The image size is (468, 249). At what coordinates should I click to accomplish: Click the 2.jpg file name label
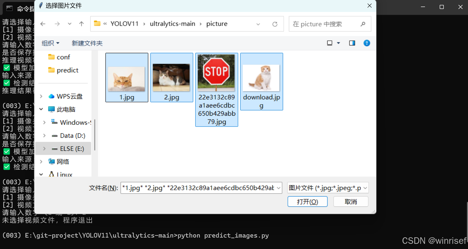(x=172, y=97)
